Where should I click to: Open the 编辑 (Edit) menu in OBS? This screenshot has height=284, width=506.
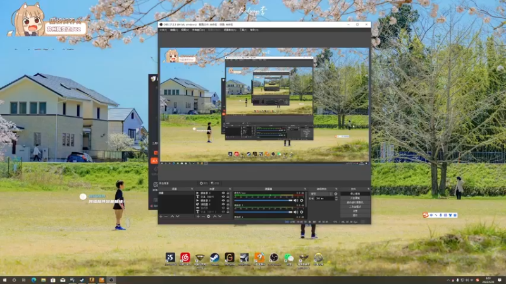[x=173, y=30]
